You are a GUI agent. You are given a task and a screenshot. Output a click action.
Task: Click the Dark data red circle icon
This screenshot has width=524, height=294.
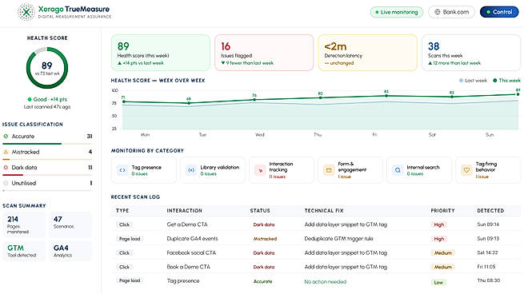[6, 168]
